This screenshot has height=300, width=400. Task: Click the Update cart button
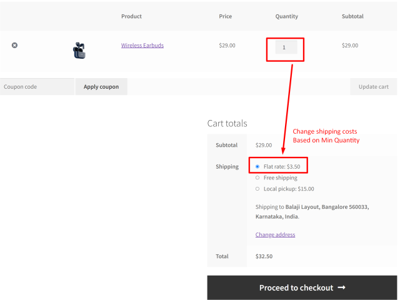373,87
